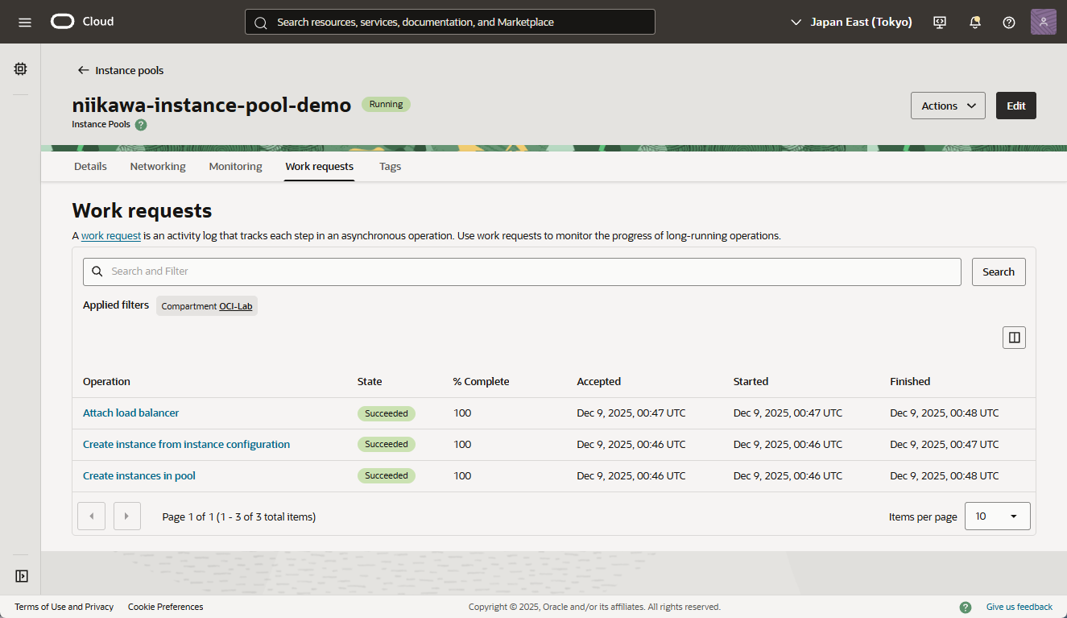Expand the Japan East (Tokyo) region selector
Image resolution: width=1067 pixels, height=618 pixels.
click(x=852, y=22)
